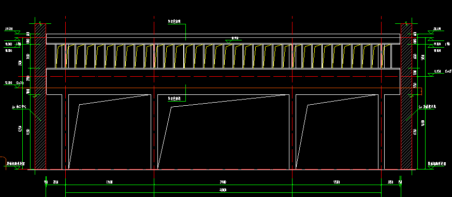Click the right span dimension text
Viewport: 452px width, 197px height.
(337, 182)
